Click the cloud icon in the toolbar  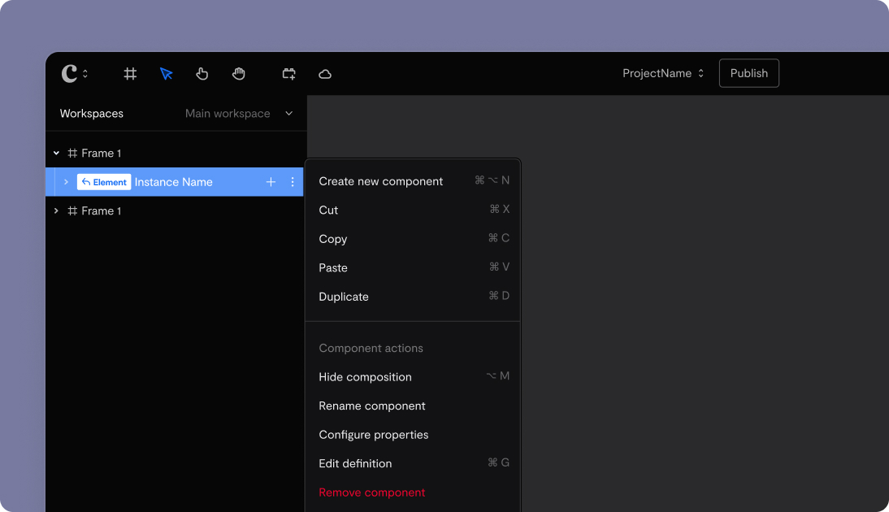point(325,74)
